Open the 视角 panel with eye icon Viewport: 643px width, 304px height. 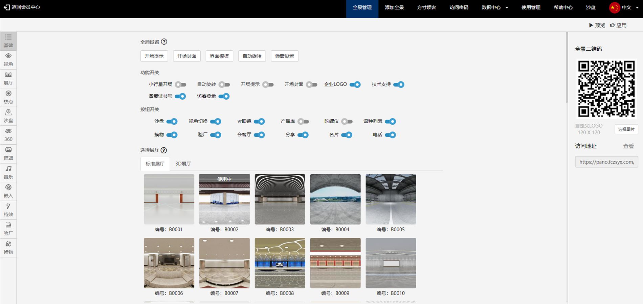[8, 59]
